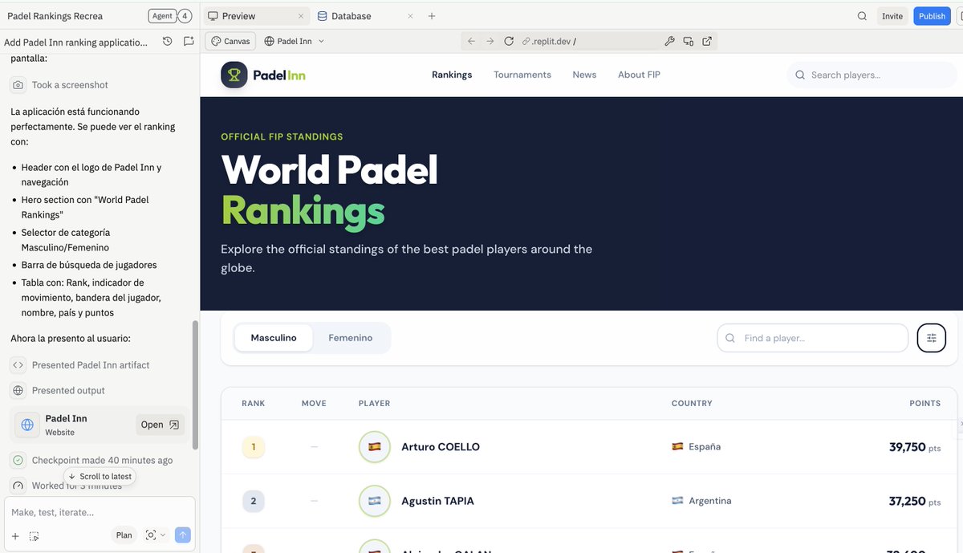Screen dimensions: 963x553
Task: Open the About FIP nav item
Action: (x=639, y=75)
